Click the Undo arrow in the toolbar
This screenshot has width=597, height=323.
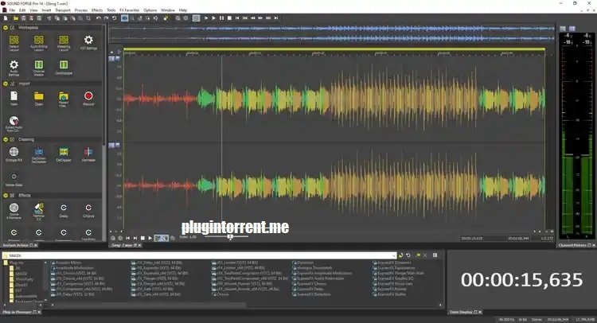click(x=99, y=18)
